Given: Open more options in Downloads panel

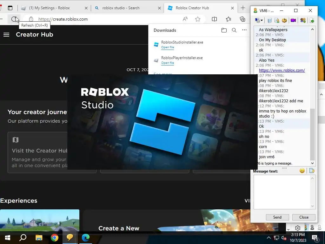Looking at the screenshot, I should (x=244, y=30).
